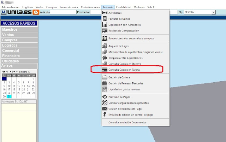
Task: Click the eye icon for Previsión de Pagos
Action: 105,96
